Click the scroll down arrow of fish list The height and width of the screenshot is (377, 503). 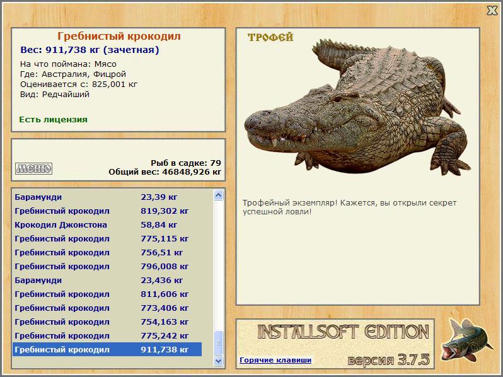click(x=219, y=361)
